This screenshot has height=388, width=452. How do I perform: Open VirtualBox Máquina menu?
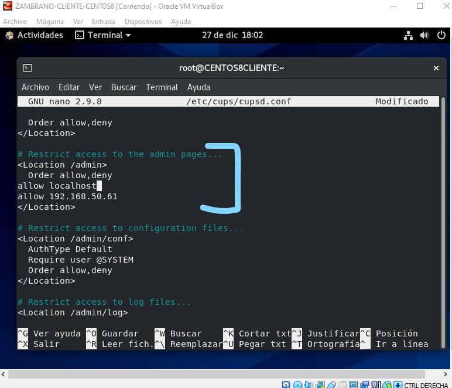[50, 22]
